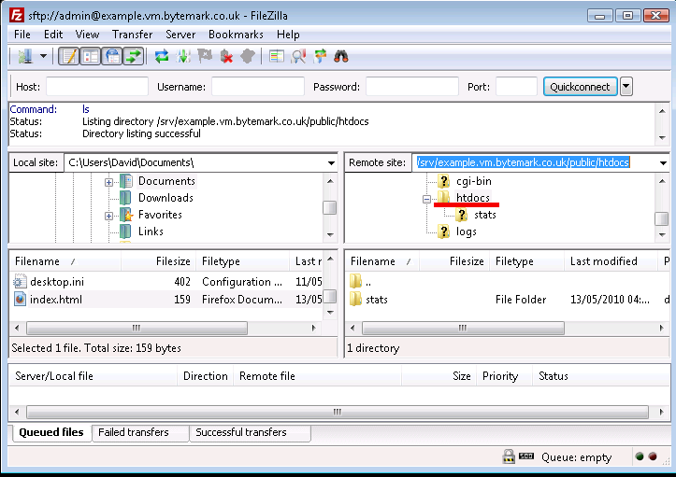Click the Password input field
This screenshot has width=676, height=477.
[411, 87]
